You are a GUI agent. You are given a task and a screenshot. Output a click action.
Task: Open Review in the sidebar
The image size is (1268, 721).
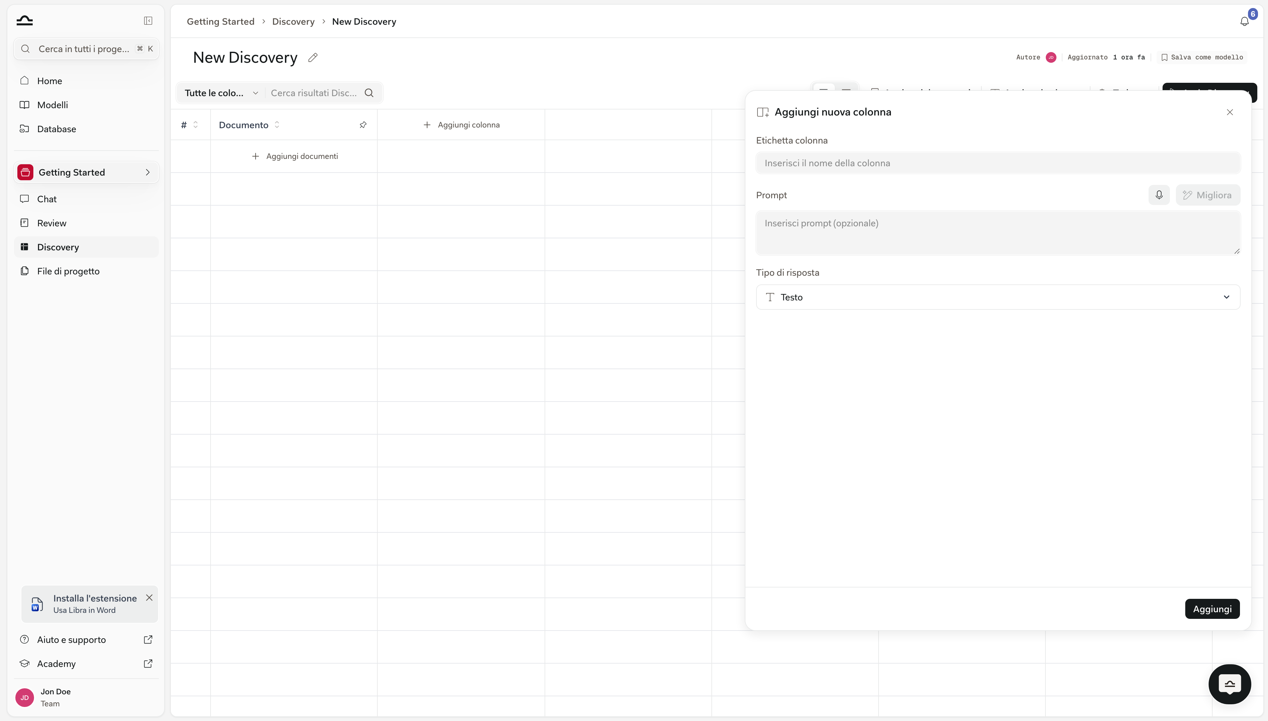(x=86, y=223)
